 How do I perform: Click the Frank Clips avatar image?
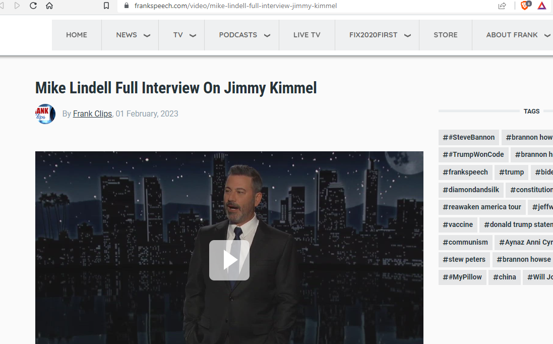pyautogui.click(x=45, y=113)
